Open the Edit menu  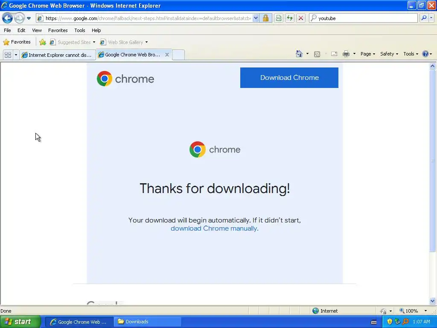click(21, 30)
